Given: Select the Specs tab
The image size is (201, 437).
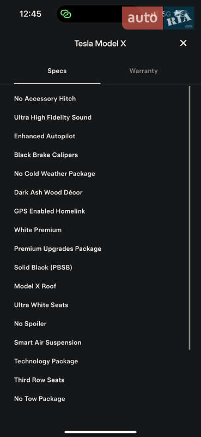Looking at the screenshot, I should pos(57,71).
